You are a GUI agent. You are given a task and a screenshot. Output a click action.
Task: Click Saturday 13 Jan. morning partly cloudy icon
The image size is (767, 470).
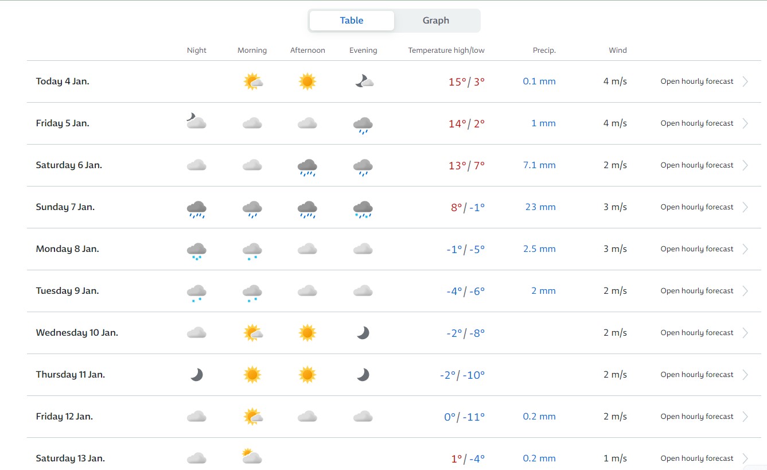[252, 457]
